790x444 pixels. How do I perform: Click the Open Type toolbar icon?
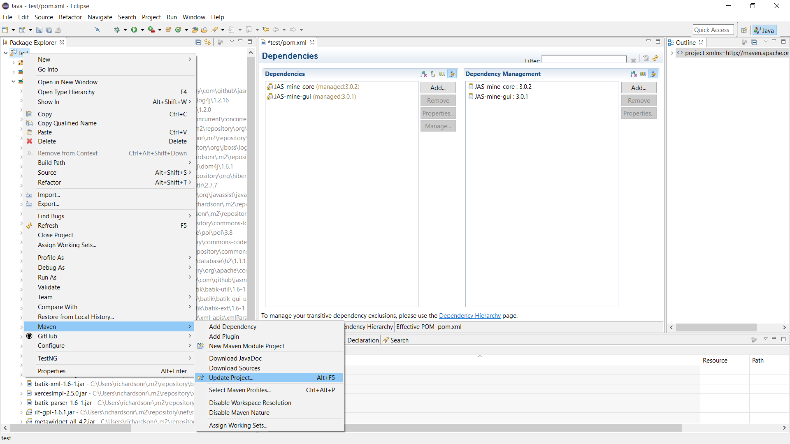(x=195, y=30)
